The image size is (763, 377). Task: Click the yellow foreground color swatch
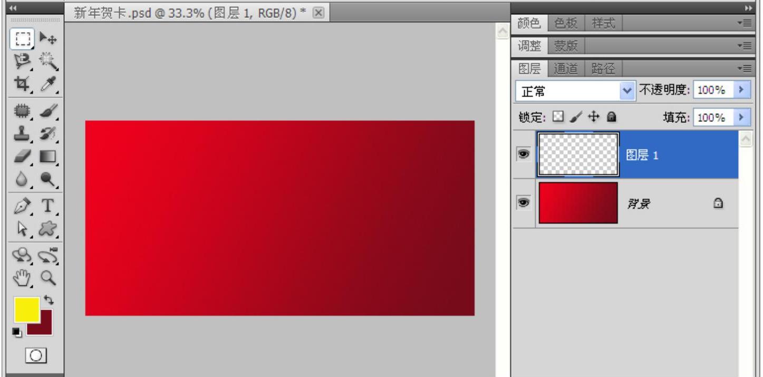click(x=25, y=309)
